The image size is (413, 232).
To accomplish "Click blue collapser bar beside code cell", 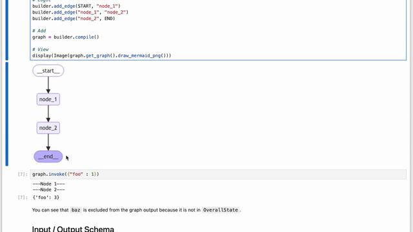I will click(7, 30).
